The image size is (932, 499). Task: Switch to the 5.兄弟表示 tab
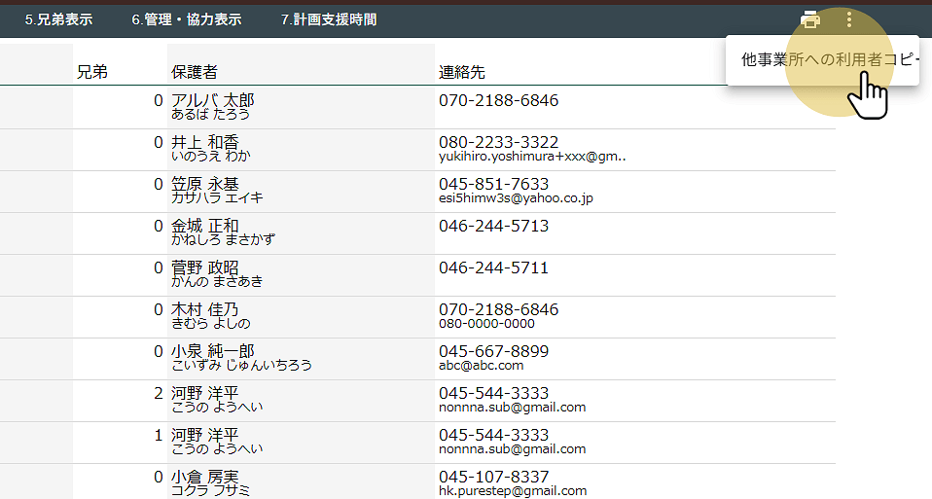(58, 19)
